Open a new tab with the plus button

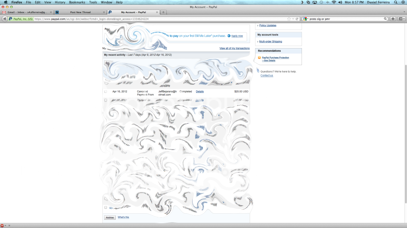[x=163, y=12]
